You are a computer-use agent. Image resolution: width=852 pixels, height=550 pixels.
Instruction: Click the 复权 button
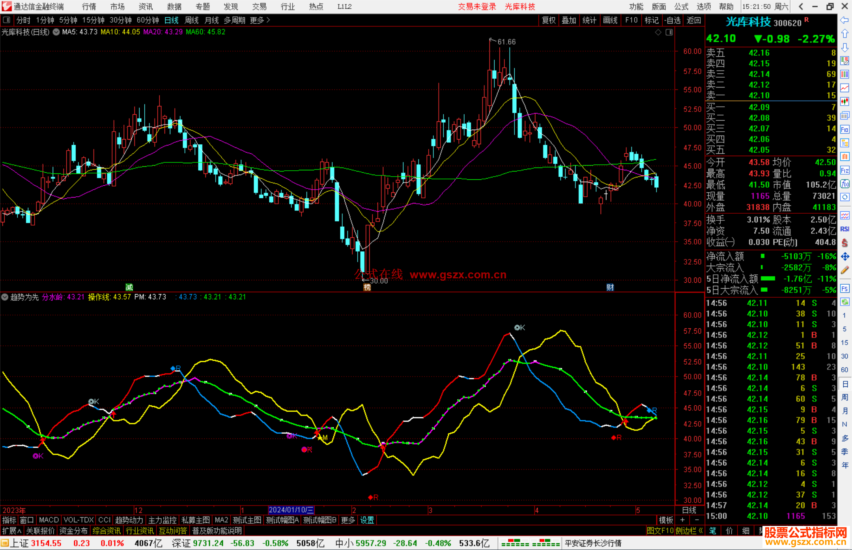pyautogui.click(x=548, y=20)
